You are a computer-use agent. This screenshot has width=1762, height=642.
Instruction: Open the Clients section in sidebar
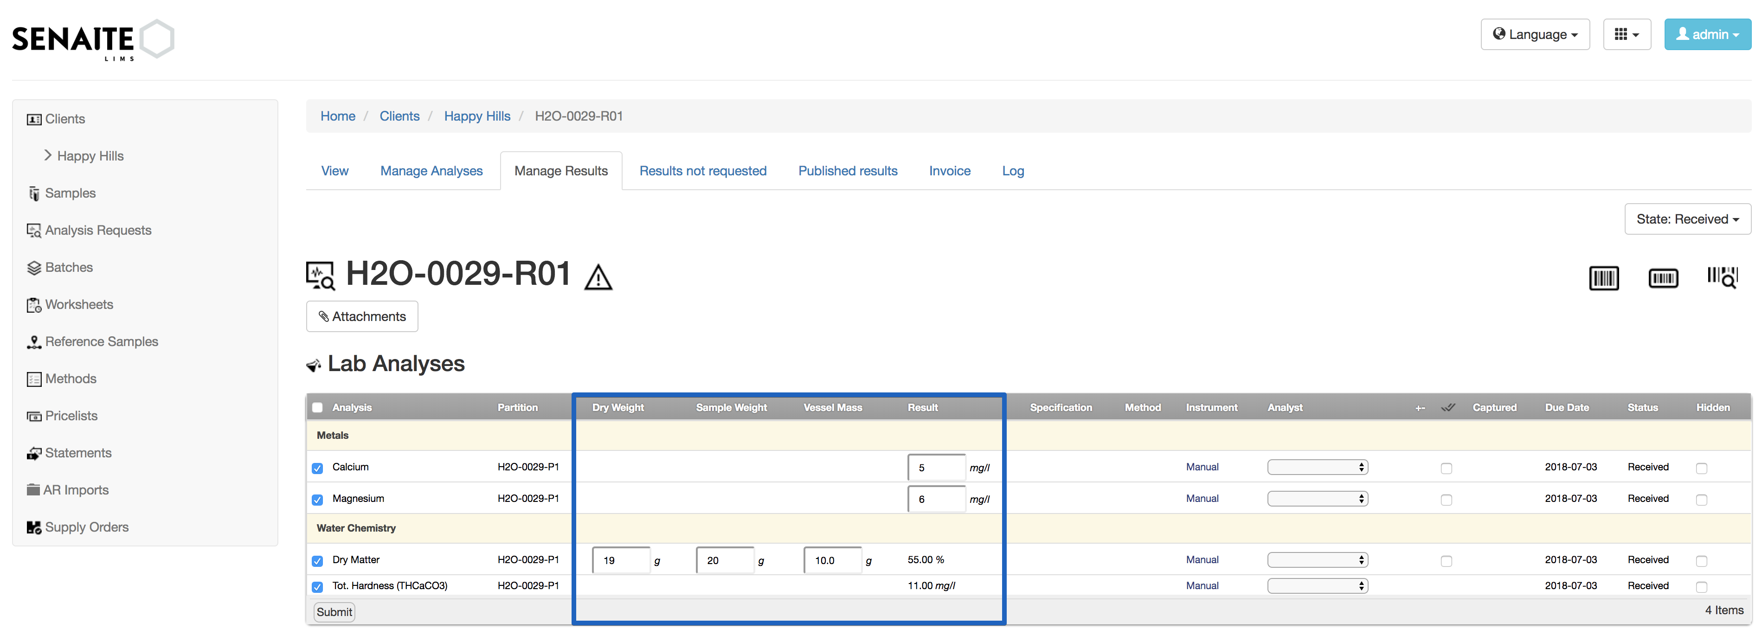66,118
